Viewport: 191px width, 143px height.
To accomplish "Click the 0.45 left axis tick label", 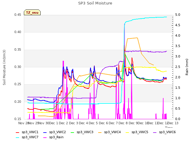I will pos(18,15).
